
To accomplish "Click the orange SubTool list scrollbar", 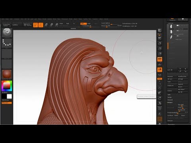I will [168, 46].
